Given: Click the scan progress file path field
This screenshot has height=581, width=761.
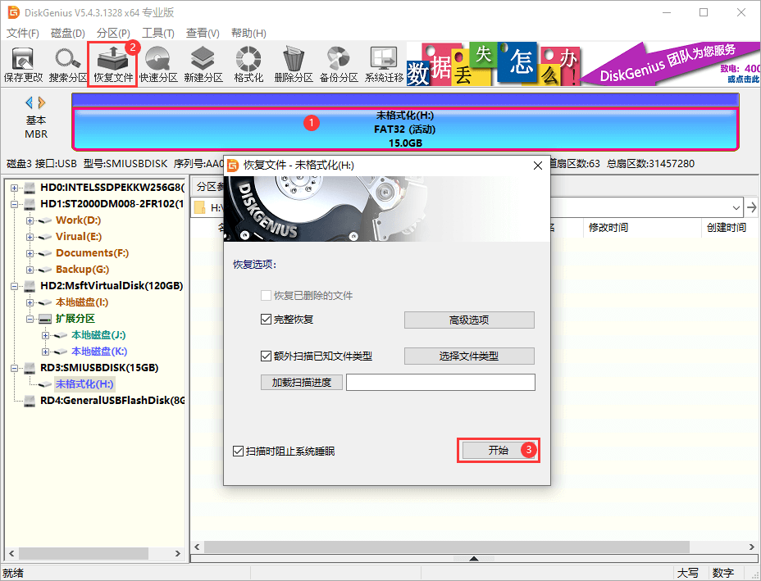Looking at the screenshot, I should point(440,382).
